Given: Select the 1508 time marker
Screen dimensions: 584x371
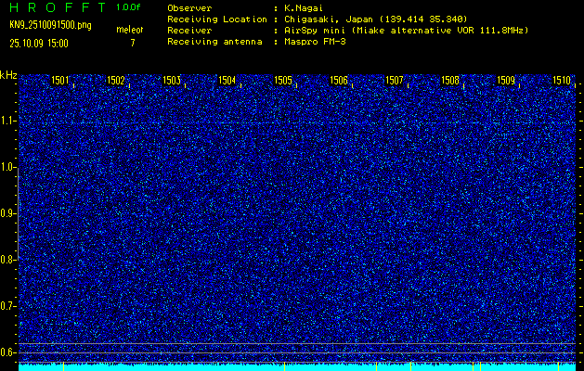Looking at the screenshot, I should [450, 81].
